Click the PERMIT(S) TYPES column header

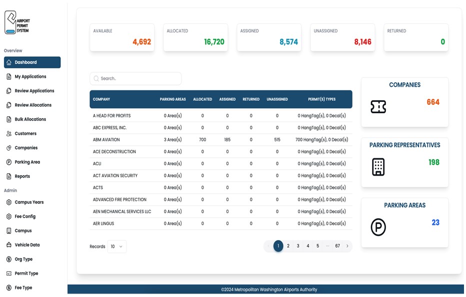(321, 99)
